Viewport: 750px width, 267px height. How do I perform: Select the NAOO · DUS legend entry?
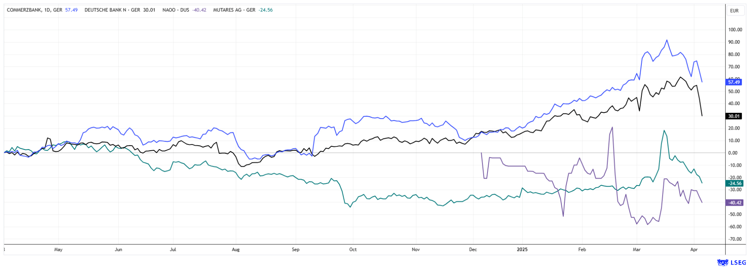pyautogui.click(x=181, y=10)
